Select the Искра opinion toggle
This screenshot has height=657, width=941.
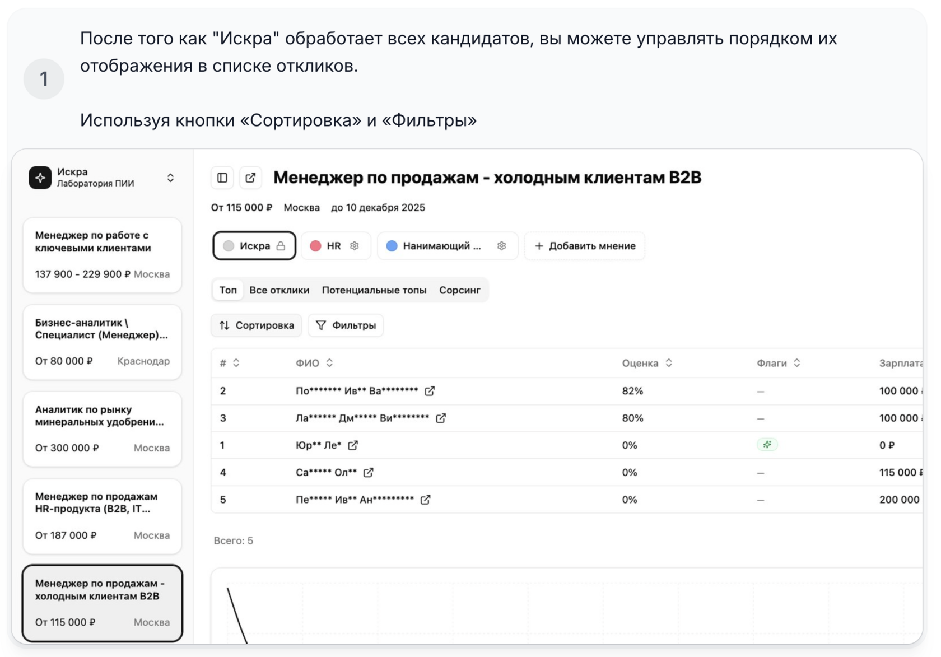click(x=254, y=246)
